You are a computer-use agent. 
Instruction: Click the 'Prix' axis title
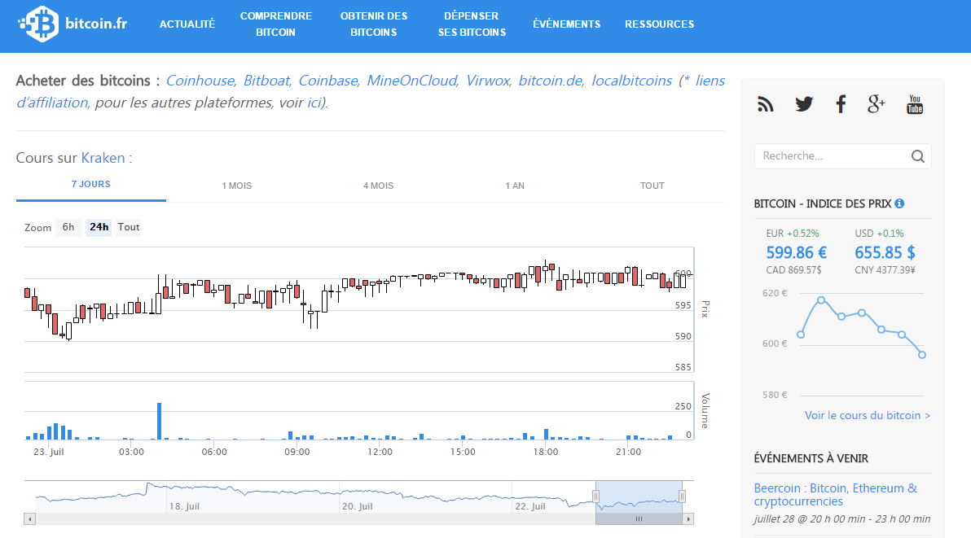(x=705, y=309)
